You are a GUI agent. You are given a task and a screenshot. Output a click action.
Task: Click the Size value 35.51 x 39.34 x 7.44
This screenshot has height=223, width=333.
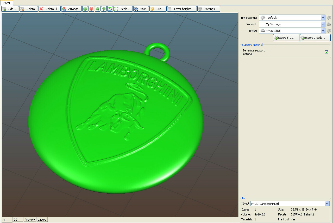[x=304, y=209]
